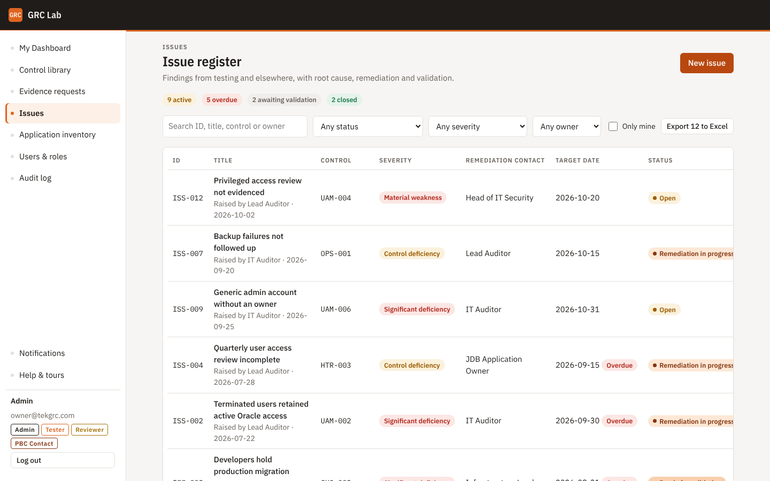Viewport: 770px width, 481px height.
Task: Open Application inventory
Action: (63, 135)
